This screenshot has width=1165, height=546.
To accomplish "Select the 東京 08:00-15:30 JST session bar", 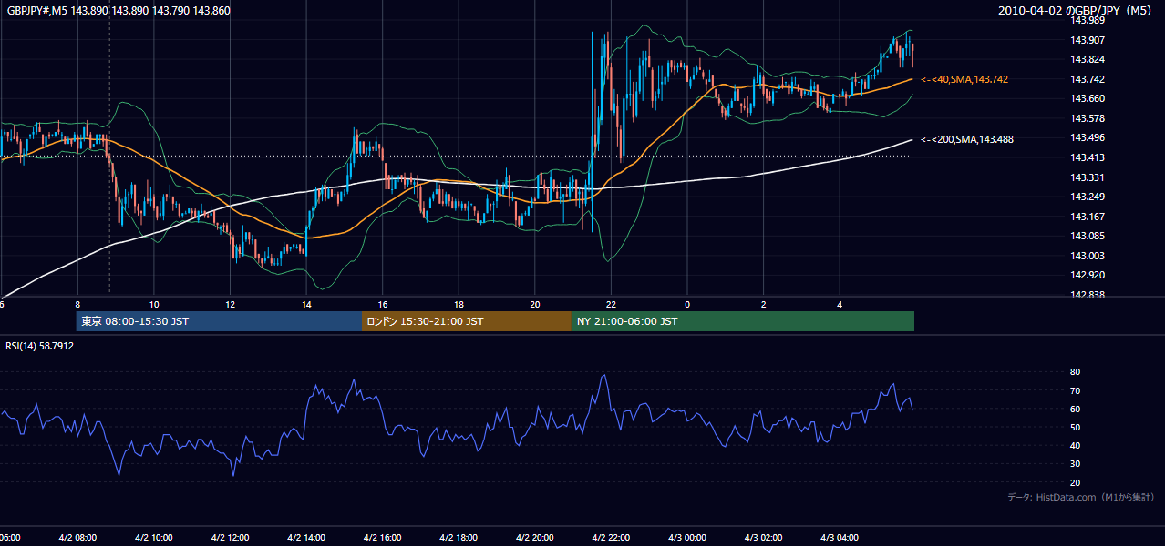I will pyautogui.click(x=219, y=321).
